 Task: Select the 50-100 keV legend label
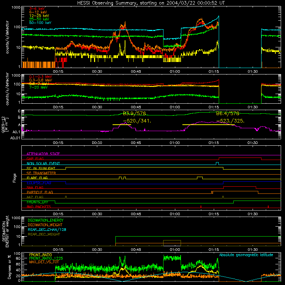[x=40, y=23]
